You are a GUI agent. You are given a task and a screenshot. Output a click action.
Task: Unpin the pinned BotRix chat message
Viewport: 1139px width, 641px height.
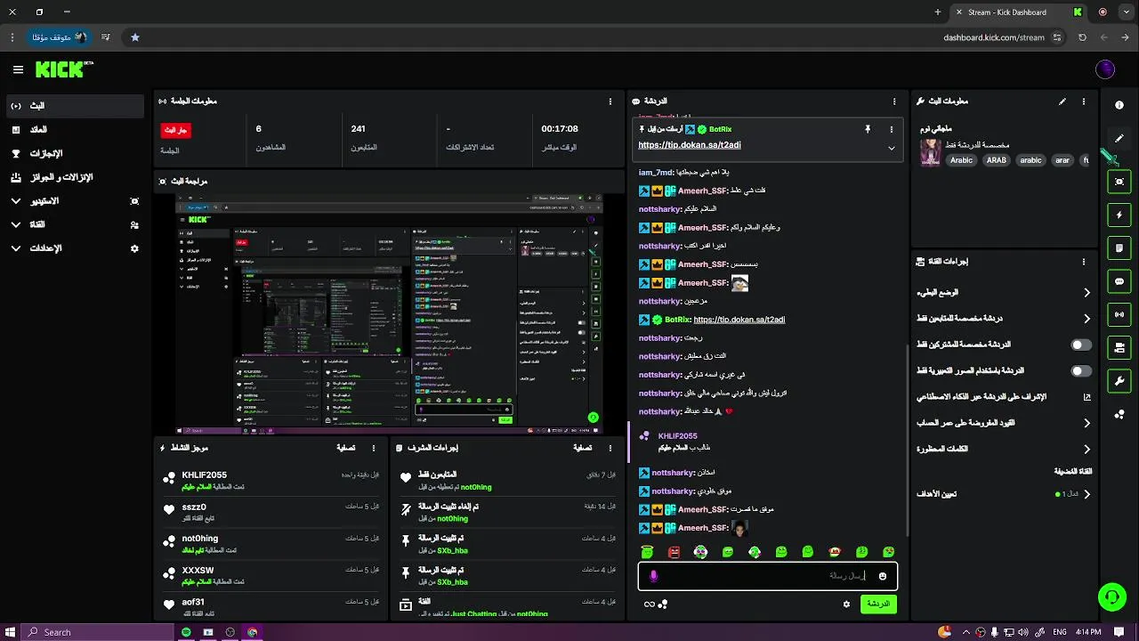(868, 129)
